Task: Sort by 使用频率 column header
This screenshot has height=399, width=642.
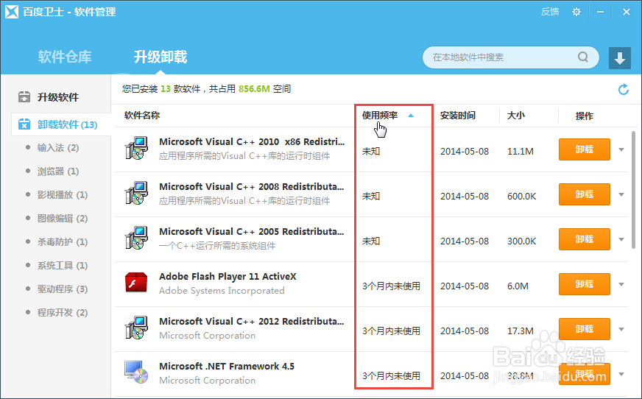Action: pos(380,116)
